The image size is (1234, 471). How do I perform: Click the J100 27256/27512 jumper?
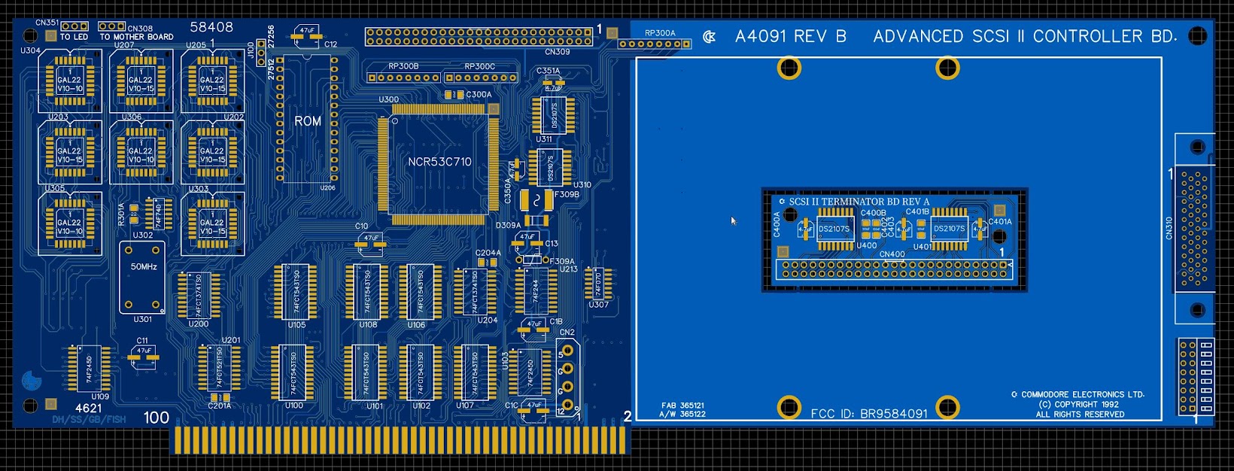[x=260, y=53]
